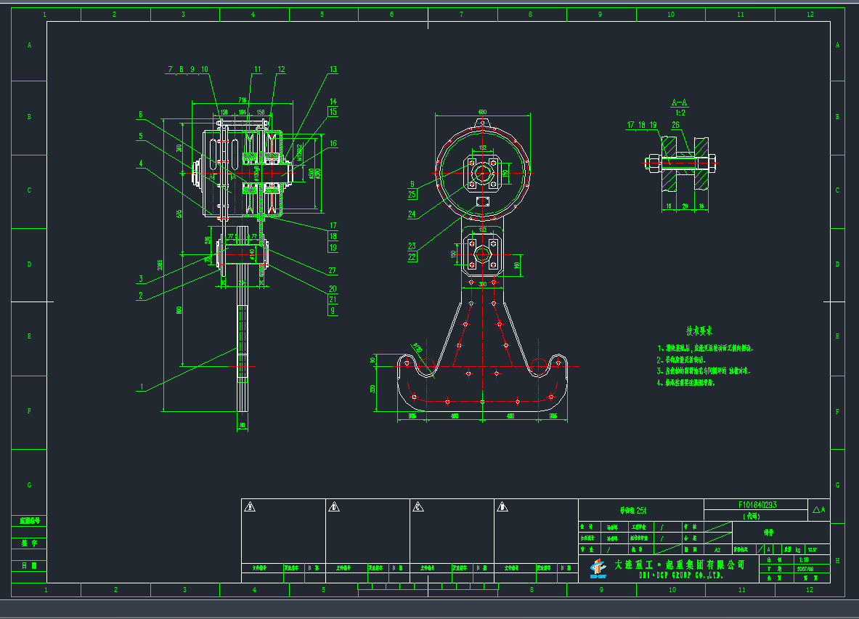This screenshot has width=859, height=619.
Task: Click the 190 dimension beside the lower nut plate
Action: [516, 266]
